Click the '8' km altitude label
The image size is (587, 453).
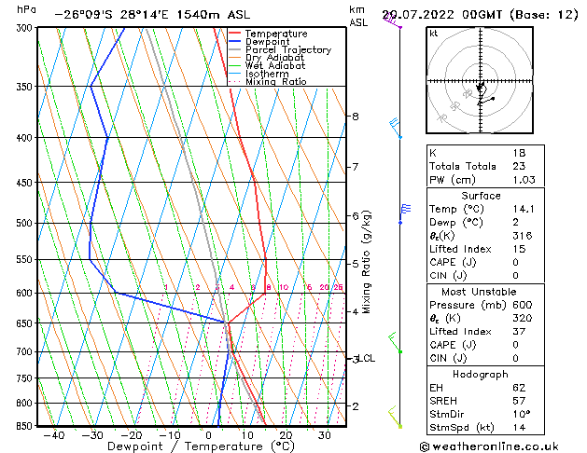[x=356, y=117]
